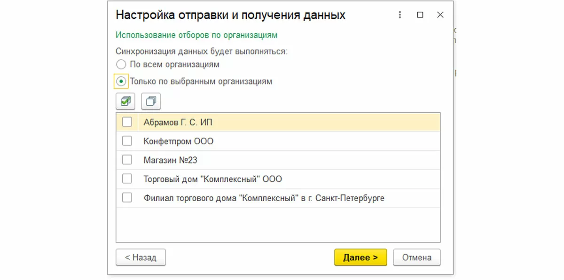
Task: Maximize the data sync settings dialog
Action: tap(420, 15)
